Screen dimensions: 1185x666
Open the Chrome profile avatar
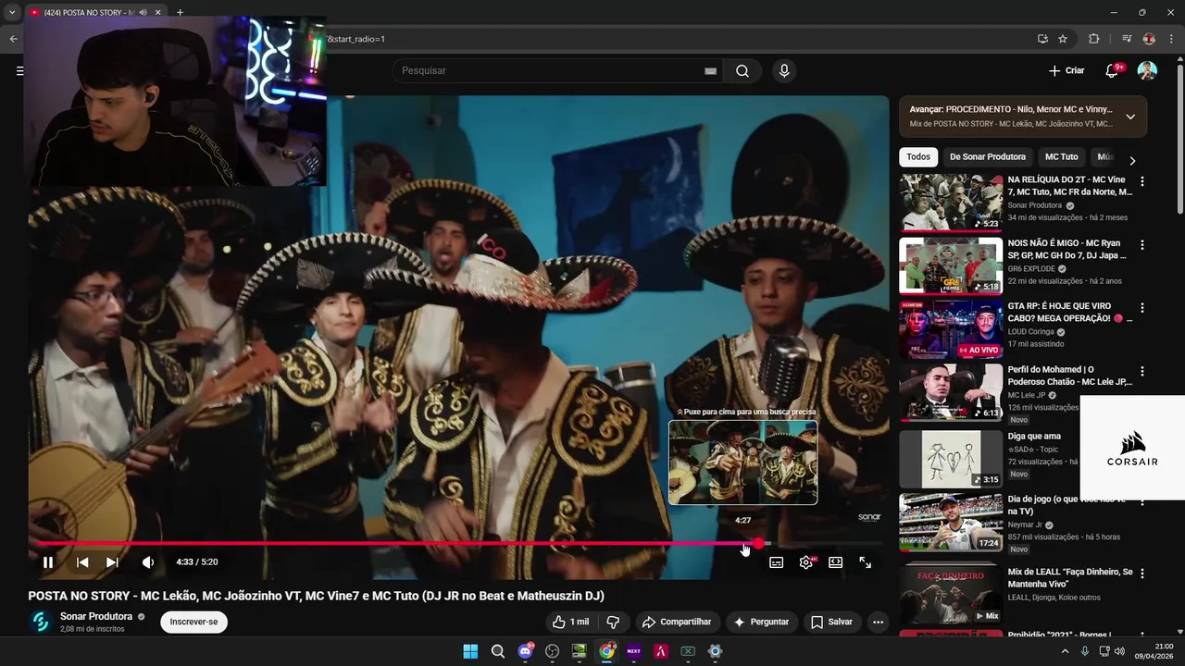coord(1149,39)
